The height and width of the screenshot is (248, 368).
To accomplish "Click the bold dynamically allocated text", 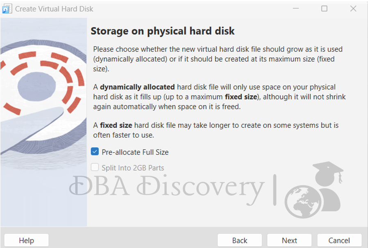I will pos(137,87).
